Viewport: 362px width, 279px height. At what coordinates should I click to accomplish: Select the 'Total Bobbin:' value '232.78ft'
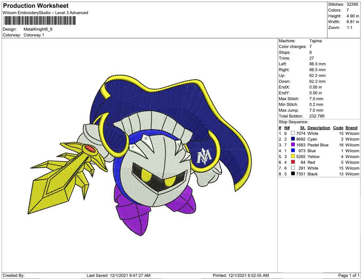coord(317,116)
